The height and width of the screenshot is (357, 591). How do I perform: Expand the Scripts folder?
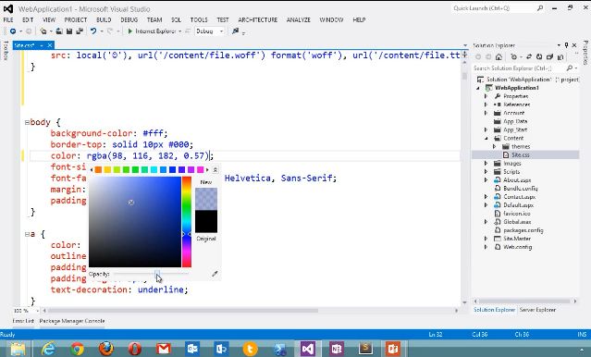[486, 171]
